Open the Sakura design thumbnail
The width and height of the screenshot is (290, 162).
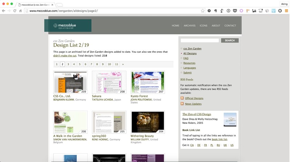(x=109, y=82)
